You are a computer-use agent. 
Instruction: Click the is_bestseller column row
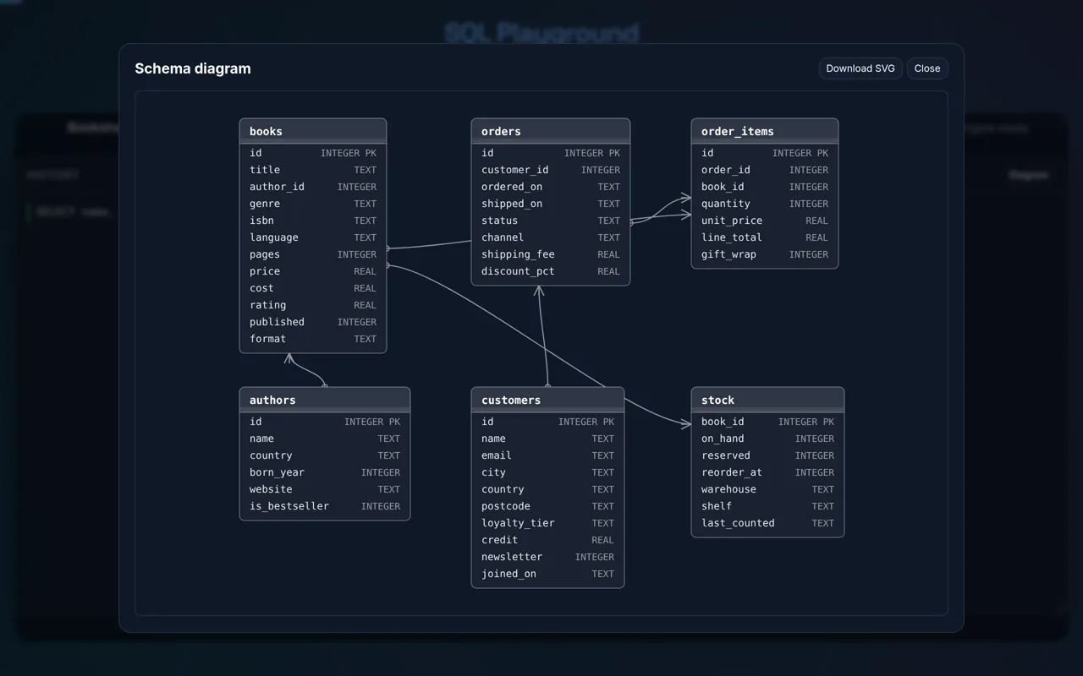point(325,506)
